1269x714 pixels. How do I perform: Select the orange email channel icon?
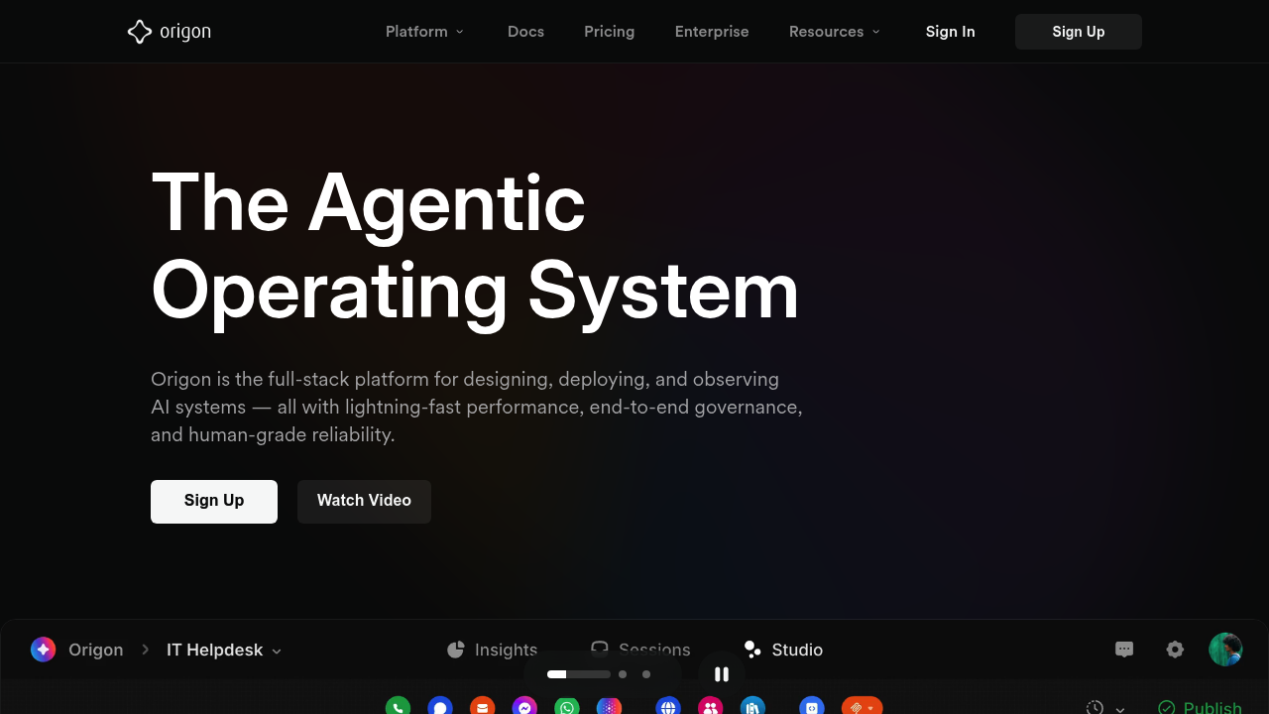tap(483, 706)
